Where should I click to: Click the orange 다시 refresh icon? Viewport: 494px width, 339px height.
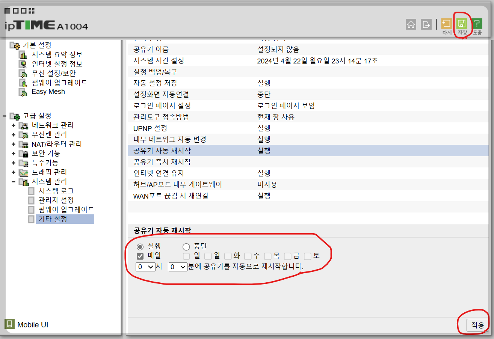446,24
